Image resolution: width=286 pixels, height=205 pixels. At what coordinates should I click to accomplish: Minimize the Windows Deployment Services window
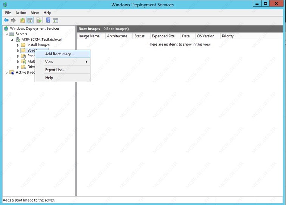(257, 3)
